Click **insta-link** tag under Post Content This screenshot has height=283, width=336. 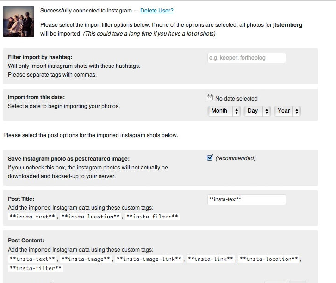coord(211,259)
